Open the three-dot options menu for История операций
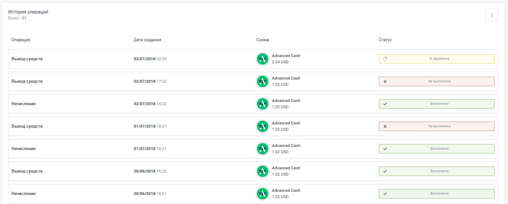The width and height of the screenshot is (508, 204). pos(491,15)
